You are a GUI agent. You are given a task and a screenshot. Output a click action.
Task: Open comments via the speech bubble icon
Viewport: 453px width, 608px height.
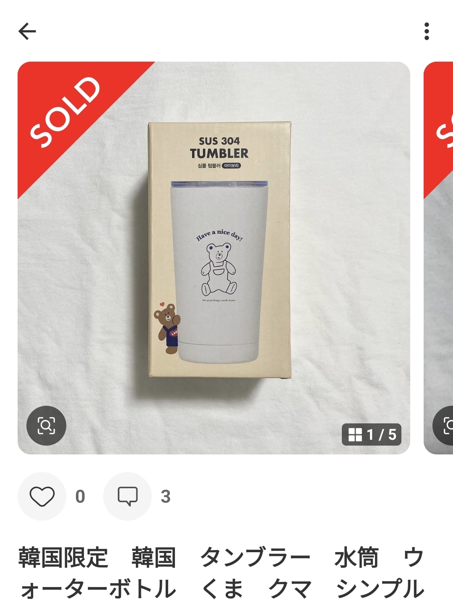click(128, 496)
